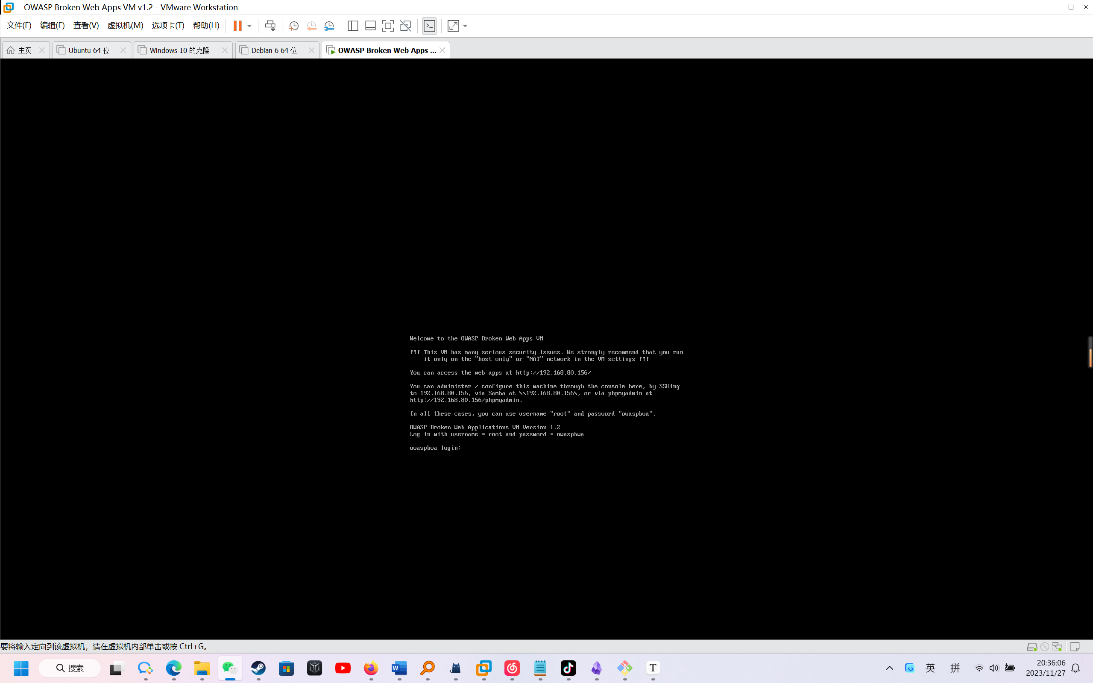Click the orange Pause VM button
Image resolution: width=1093 pixels, height=683 pixels.
click(x=237, y=26)
